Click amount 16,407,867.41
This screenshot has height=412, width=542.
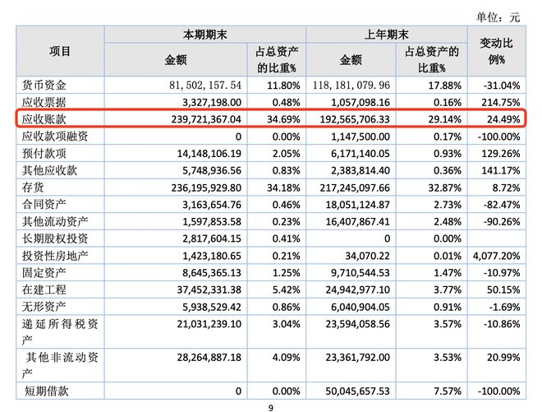(x=358, y=222)
